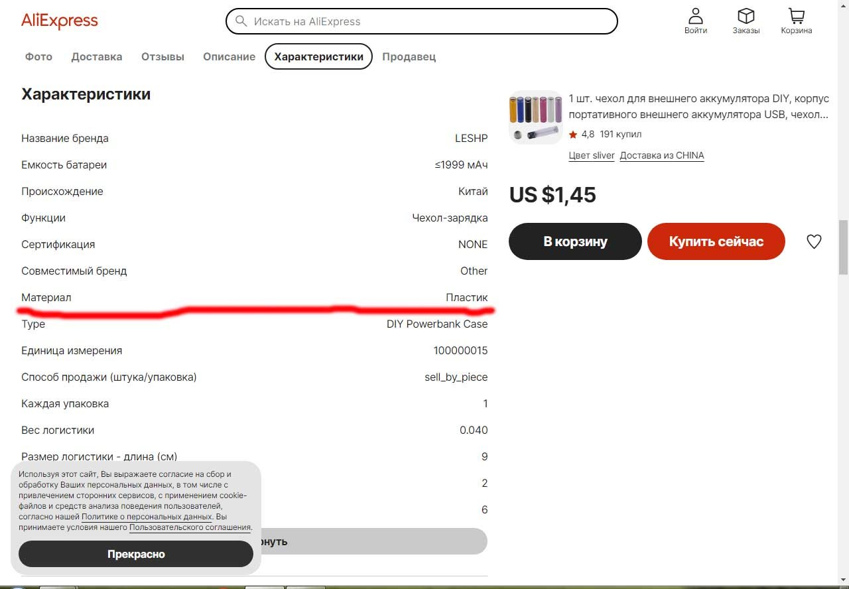Viewport: 849px width, 589px height.
Task: Click the powerbank case product thumbnail
Action: click(536, 117)
